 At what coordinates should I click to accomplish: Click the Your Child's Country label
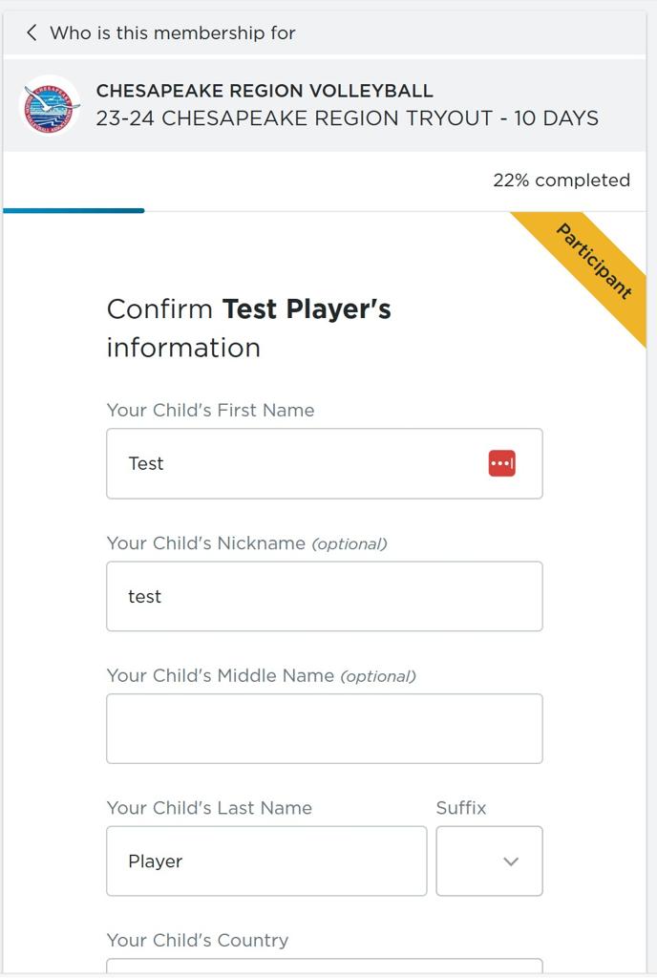197,940
